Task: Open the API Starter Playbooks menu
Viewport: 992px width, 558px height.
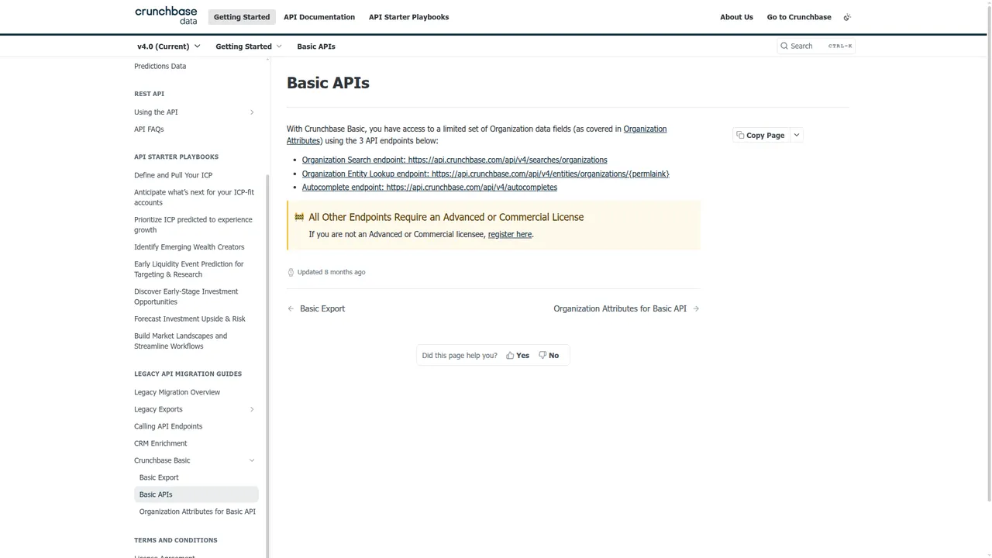Action: point(408,16)
